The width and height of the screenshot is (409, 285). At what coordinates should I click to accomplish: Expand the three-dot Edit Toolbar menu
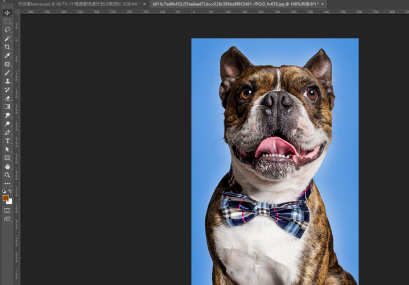tap(7, 183)
